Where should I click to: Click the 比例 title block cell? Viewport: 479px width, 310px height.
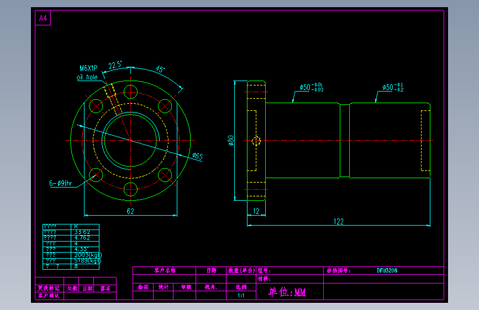click(x=241, y=287)
